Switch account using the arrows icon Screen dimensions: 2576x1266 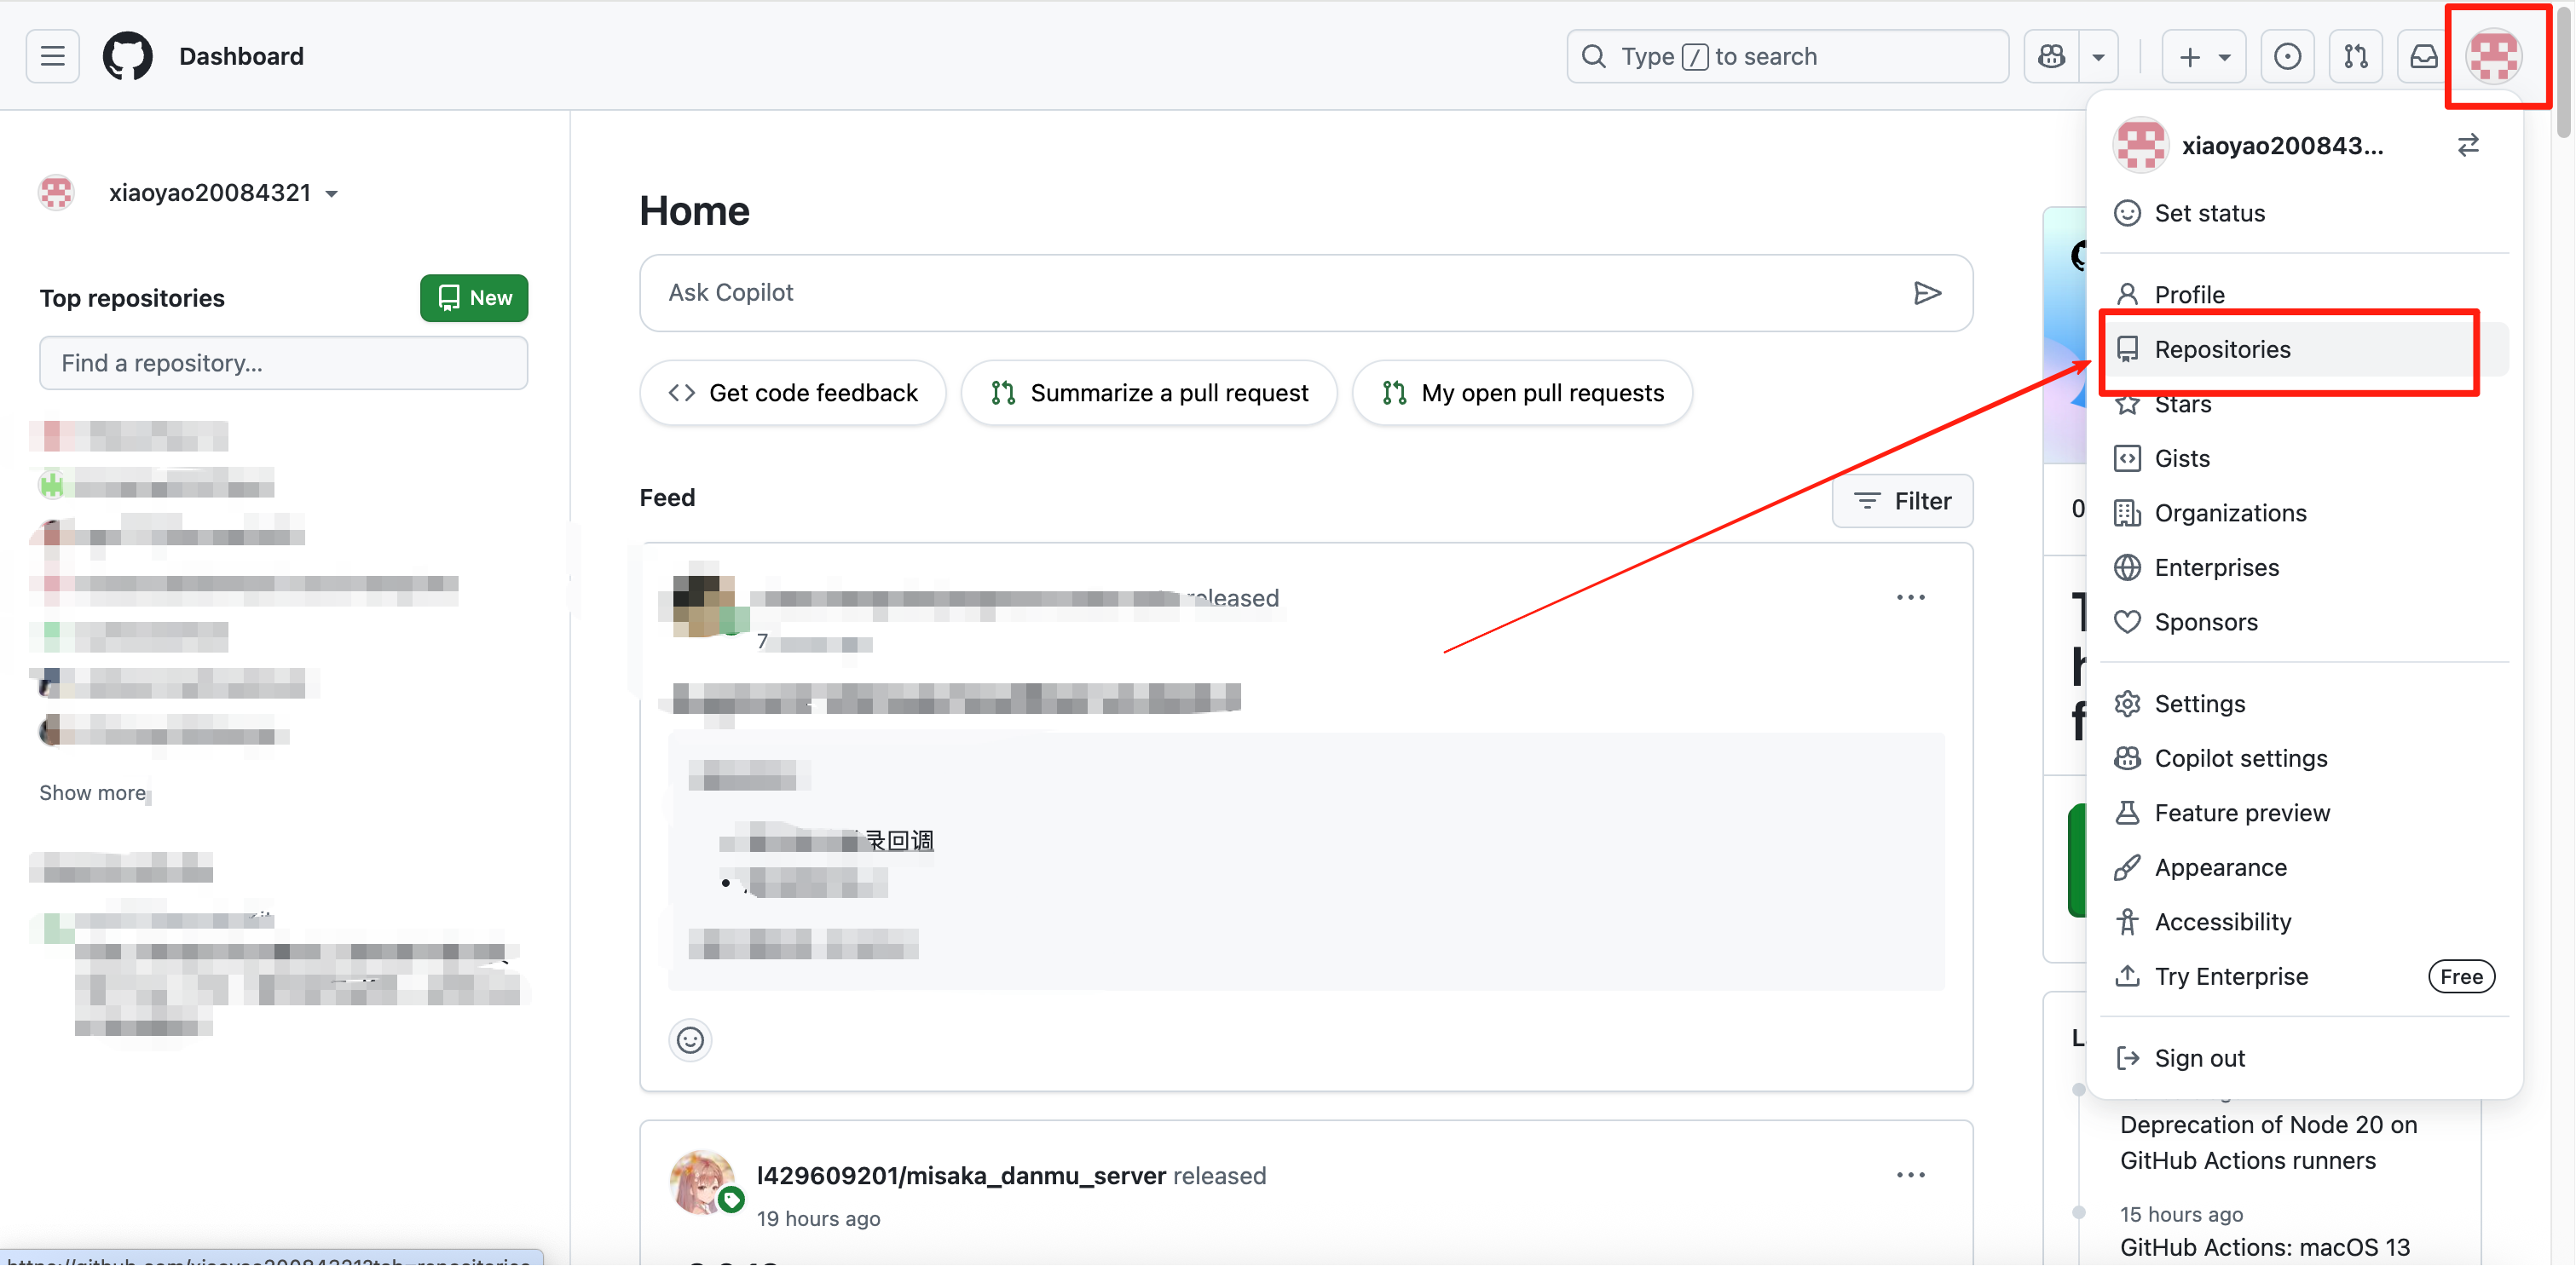click(x=2468, y=146)
